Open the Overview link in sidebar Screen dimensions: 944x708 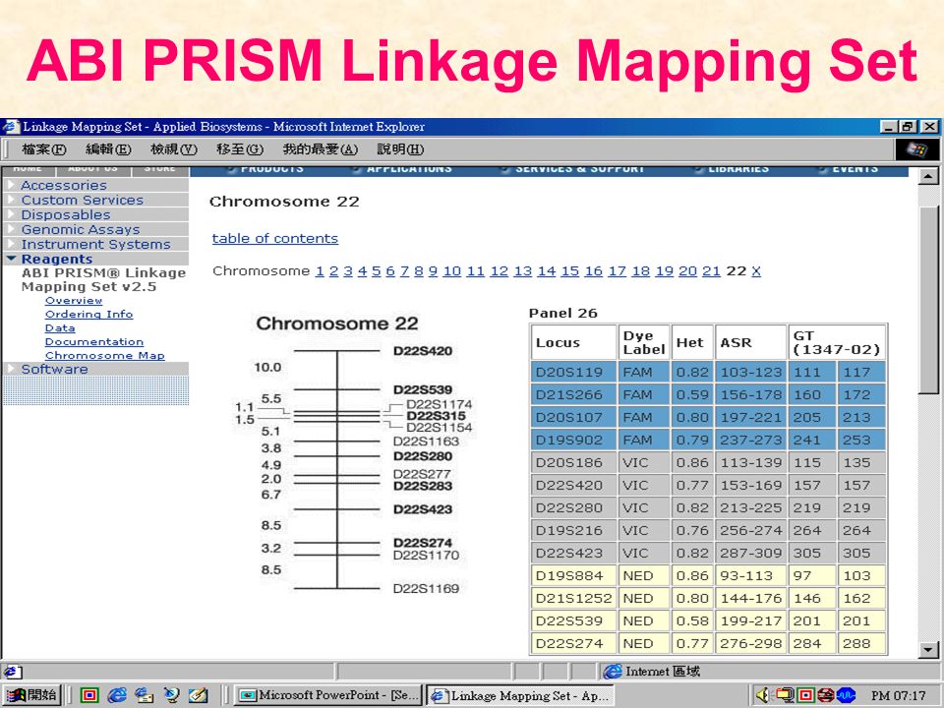pyautogui.click(x=74, y=301)
